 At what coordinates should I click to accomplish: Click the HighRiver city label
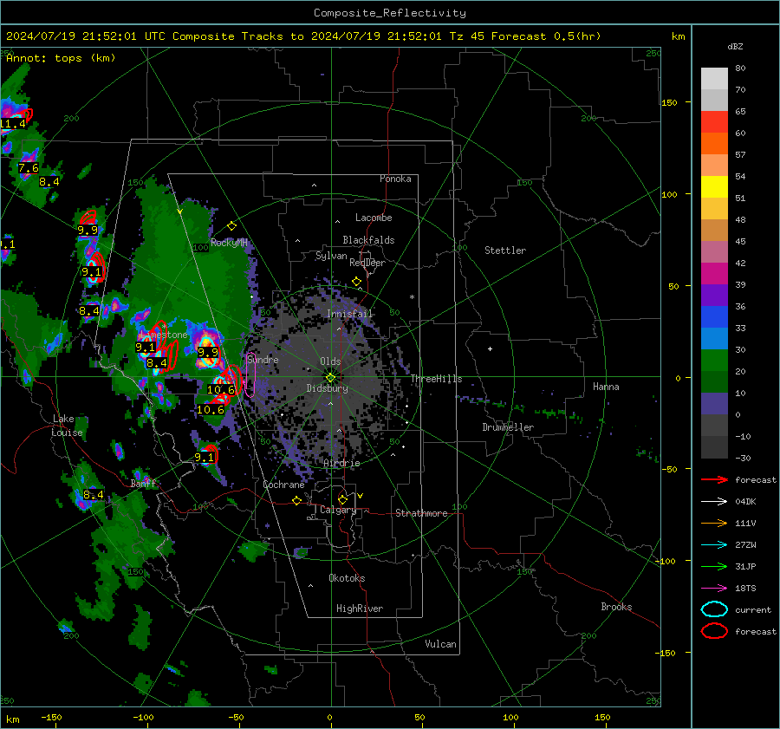coord(360,609)
